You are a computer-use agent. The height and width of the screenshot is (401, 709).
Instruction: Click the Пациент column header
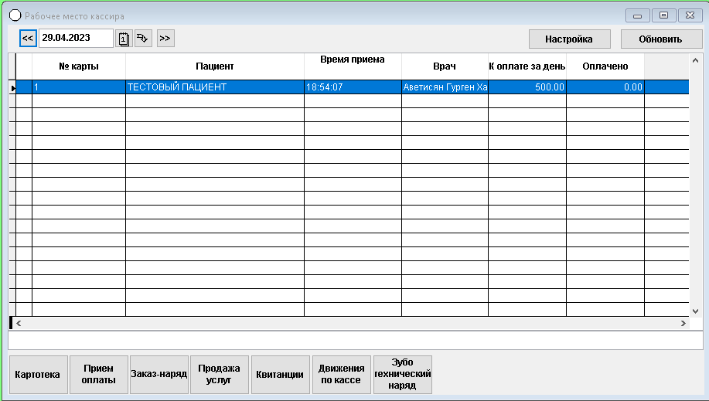pos(214,66)
